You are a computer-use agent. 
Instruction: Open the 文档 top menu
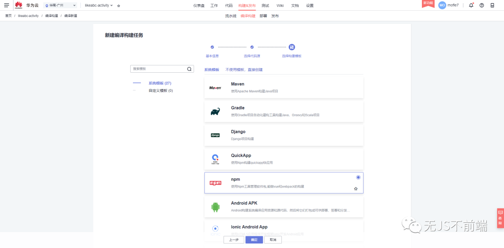[x=295, y=6]
